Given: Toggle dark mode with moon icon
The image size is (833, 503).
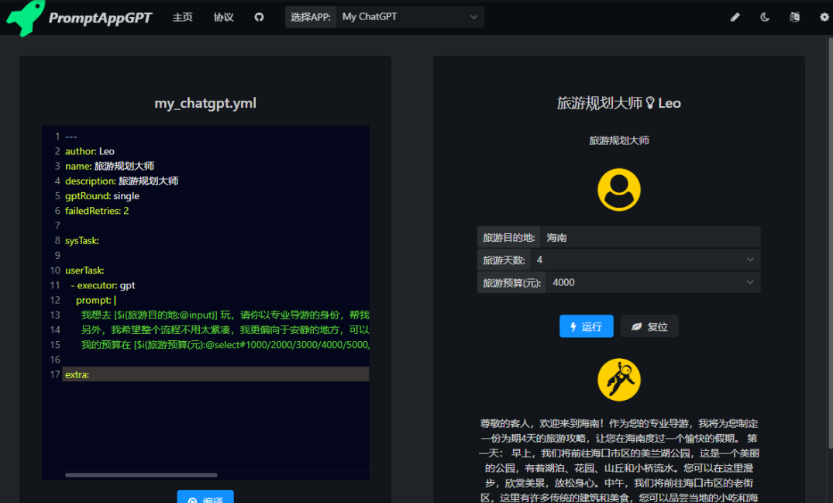Looking at the screenshot, I should click(x=765, y=17).
